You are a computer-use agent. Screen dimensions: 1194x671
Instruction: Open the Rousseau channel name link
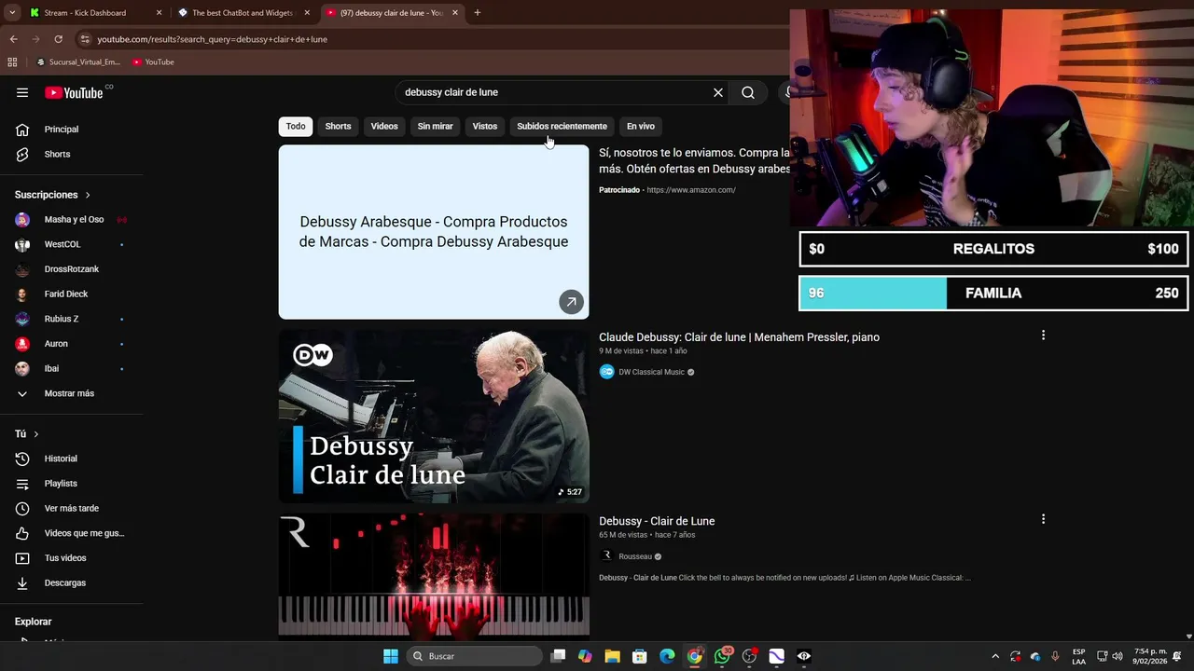pyautogui.click(x=635, y=556)
